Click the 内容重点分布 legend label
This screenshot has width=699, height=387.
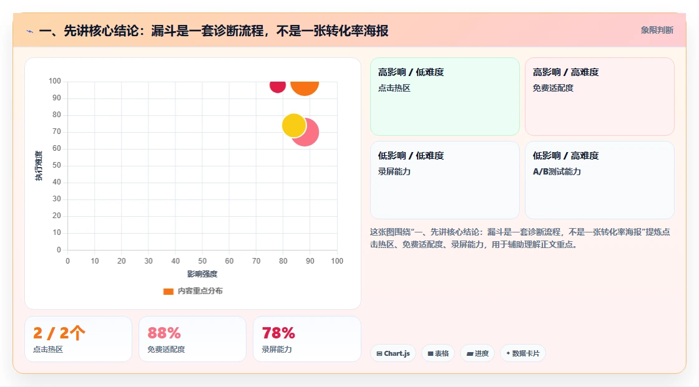200,291
